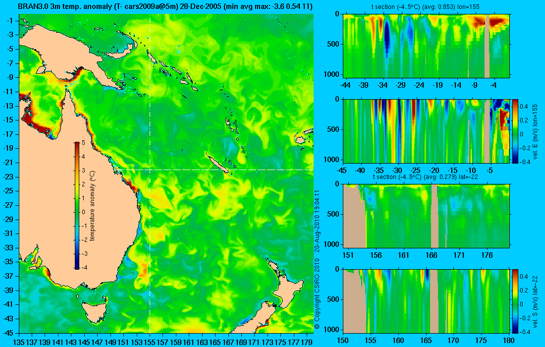Open the lon=155 temperature section plot
The image size is (545, 347).
coord(426,46)
